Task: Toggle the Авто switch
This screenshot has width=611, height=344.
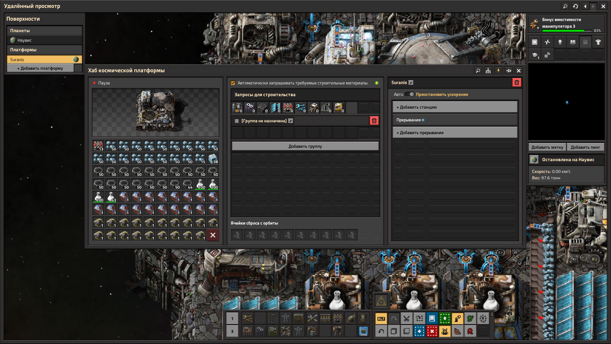Action: pos(409,94)
